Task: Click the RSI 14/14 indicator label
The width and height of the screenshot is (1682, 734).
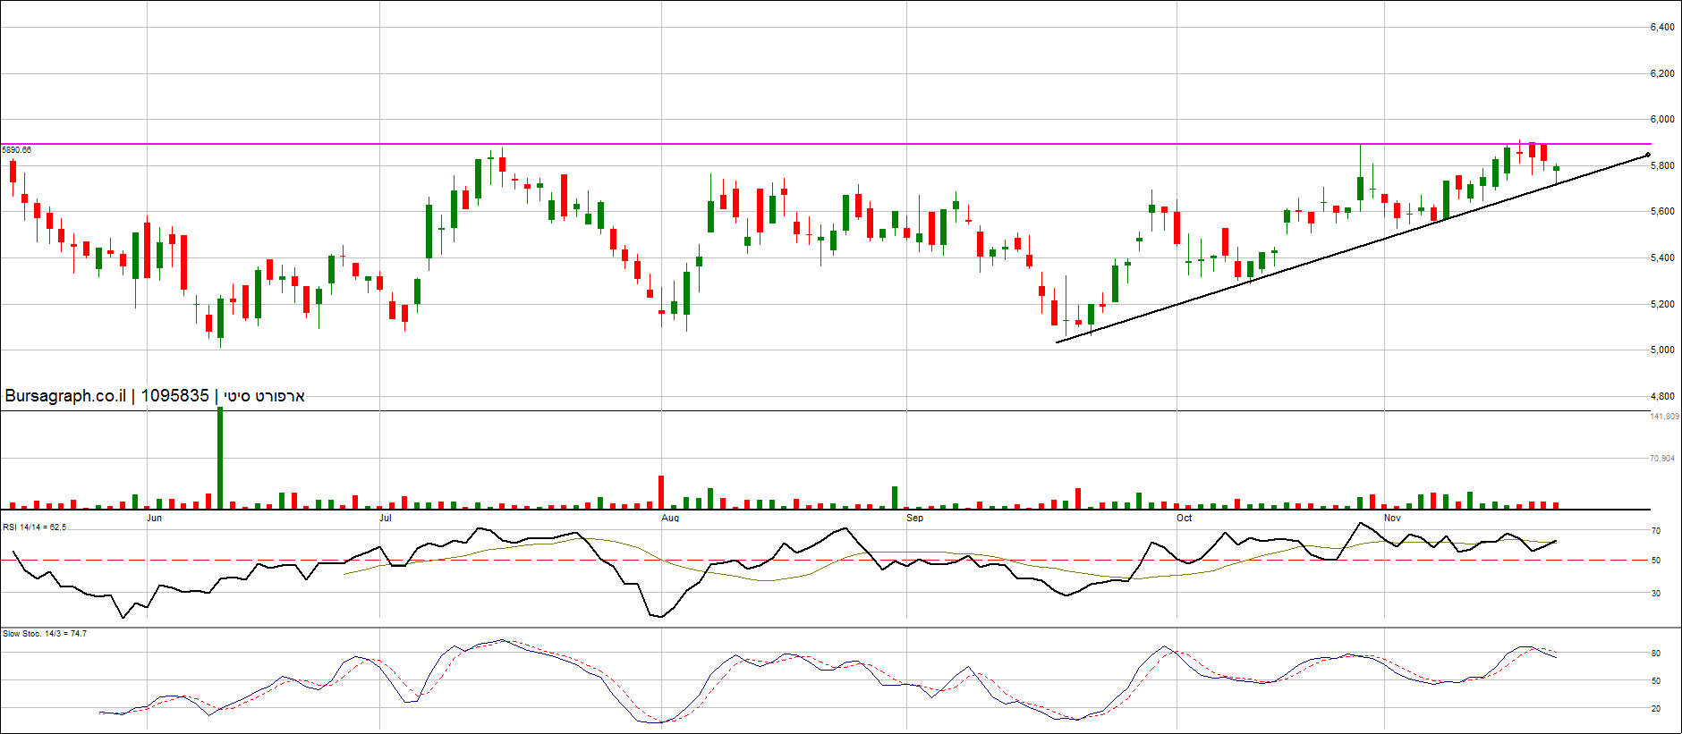Action: tap(34, 527)
